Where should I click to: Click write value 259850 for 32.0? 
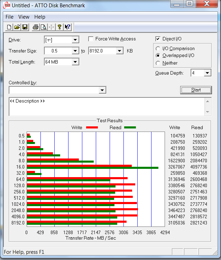[178, 173]
